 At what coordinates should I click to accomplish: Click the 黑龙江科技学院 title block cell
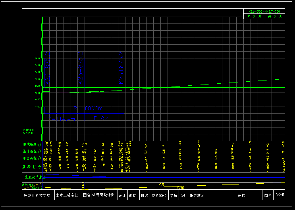pyautogui.click(x=37, y=195)
